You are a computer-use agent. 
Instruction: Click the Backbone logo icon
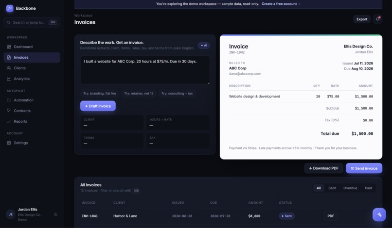tap(10, 8)
